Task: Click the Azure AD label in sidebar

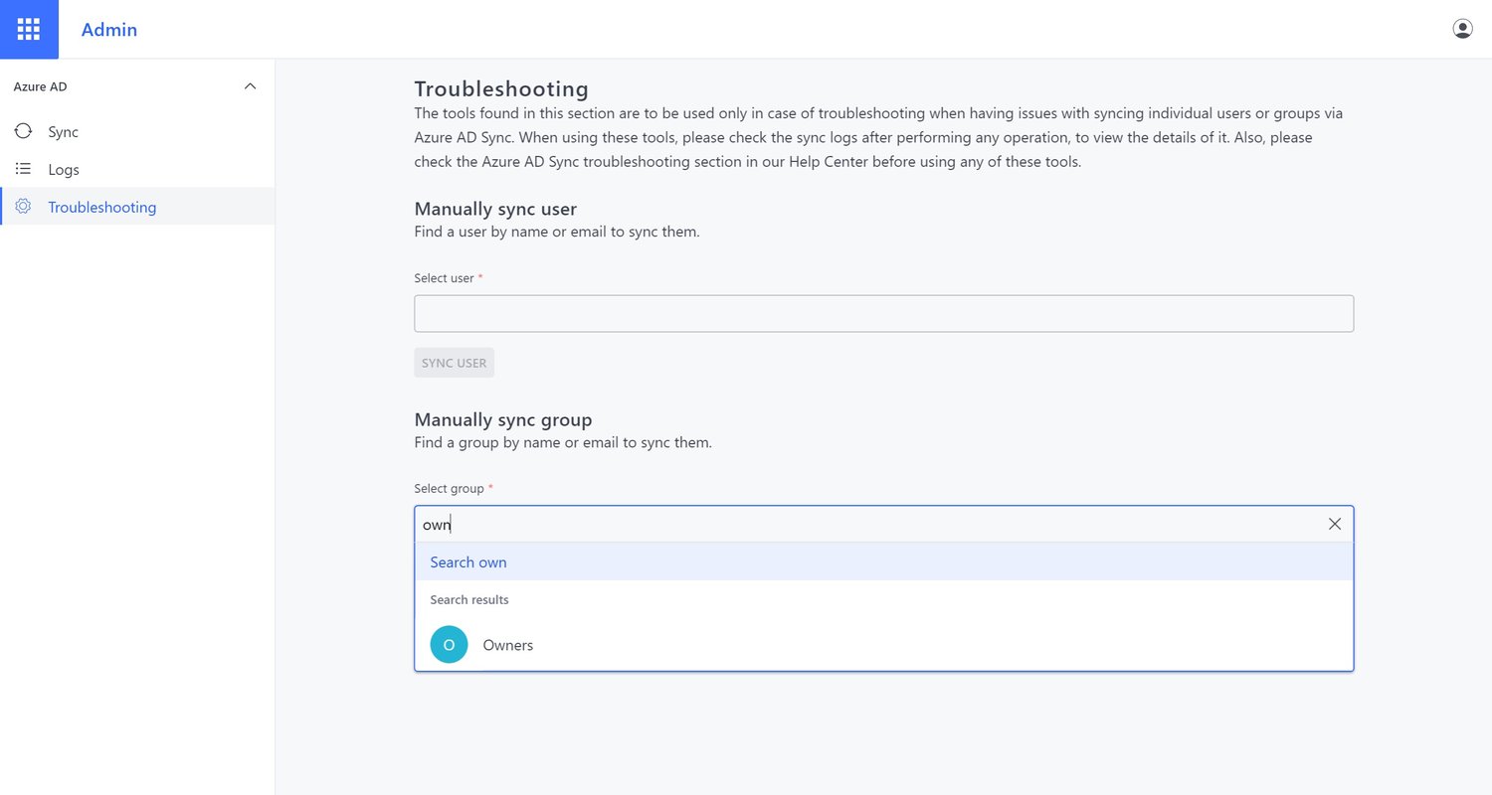Action: click(40, 85)
